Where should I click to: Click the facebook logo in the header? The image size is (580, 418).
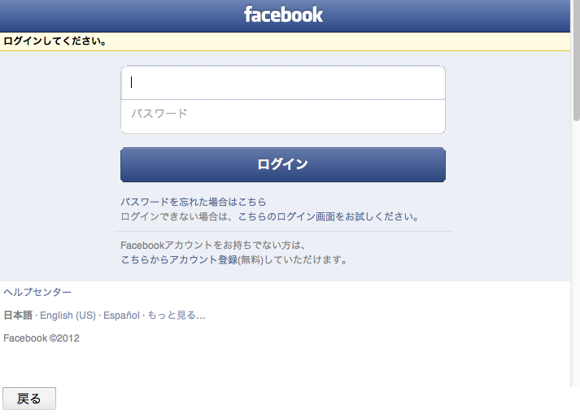pos(283,15)
